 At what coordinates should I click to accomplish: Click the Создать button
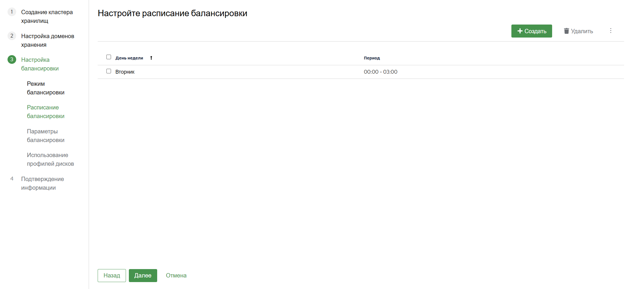click(531, 31)
